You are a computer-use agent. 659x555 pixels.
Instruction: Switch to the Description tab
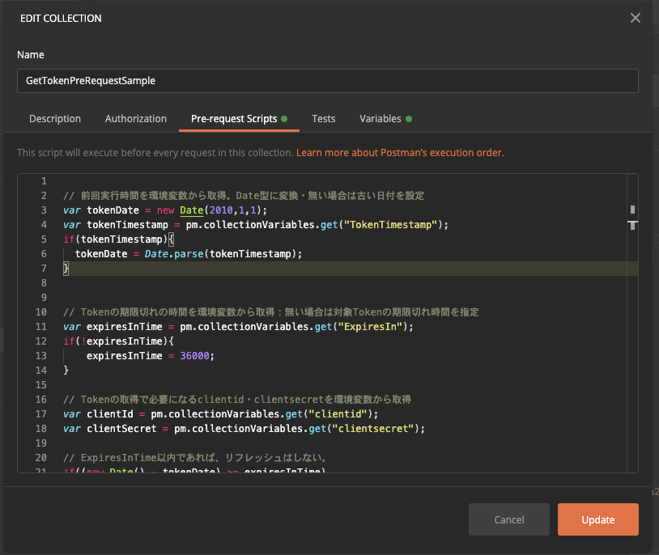pos(55,118)
